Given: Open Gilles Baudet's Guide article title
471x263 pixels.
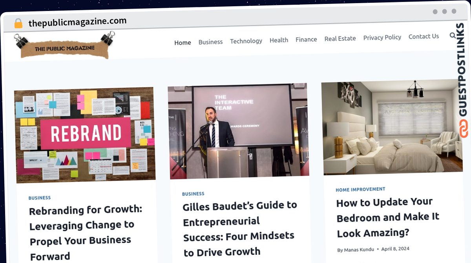Looking at the screenshot, I should pos(240,228).
